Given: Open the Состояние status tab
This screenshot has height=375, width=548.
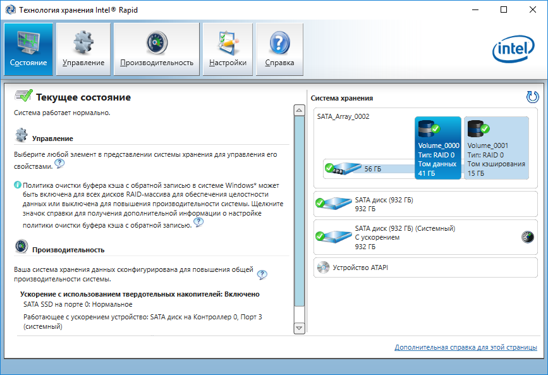Looking at the screenshot, I should 28,49.
